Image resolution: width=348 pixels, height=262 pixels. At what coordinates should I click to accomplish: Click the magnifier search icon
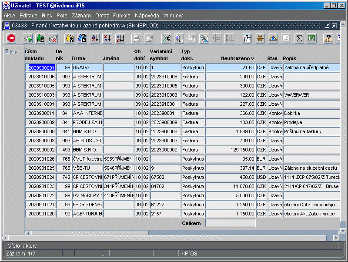point(204,38)
